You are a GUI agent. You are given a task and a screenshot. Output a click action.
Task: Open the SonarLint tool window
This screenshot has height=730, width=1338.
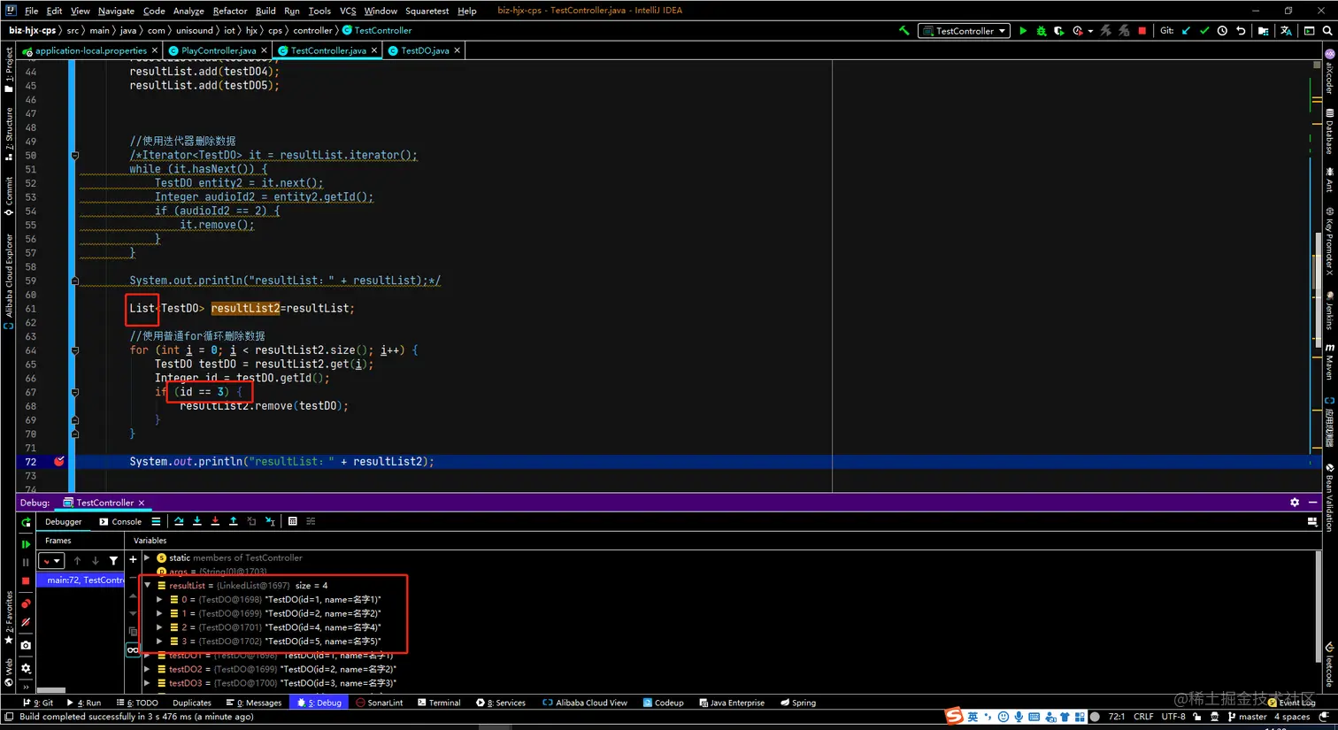[x=379, y=703]
